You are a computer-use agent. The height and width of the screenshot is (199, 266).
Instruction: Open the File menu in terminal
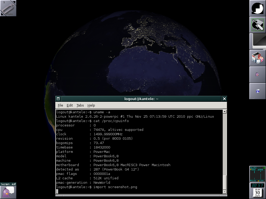[60, 105]
